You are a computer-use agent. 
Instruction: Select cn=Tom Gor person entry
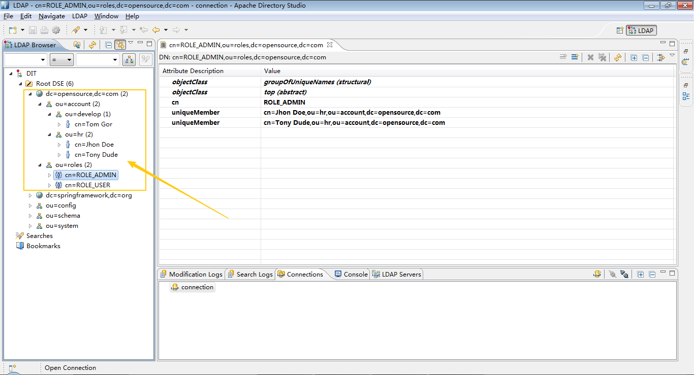[93, 124]
